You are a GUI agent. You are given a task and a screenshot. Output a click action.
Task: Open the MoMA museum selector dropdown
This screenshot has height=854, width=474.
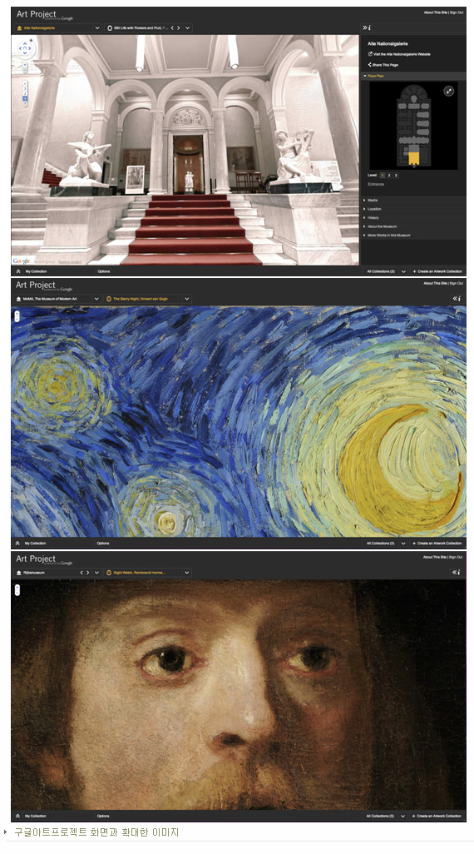[96, 299]
